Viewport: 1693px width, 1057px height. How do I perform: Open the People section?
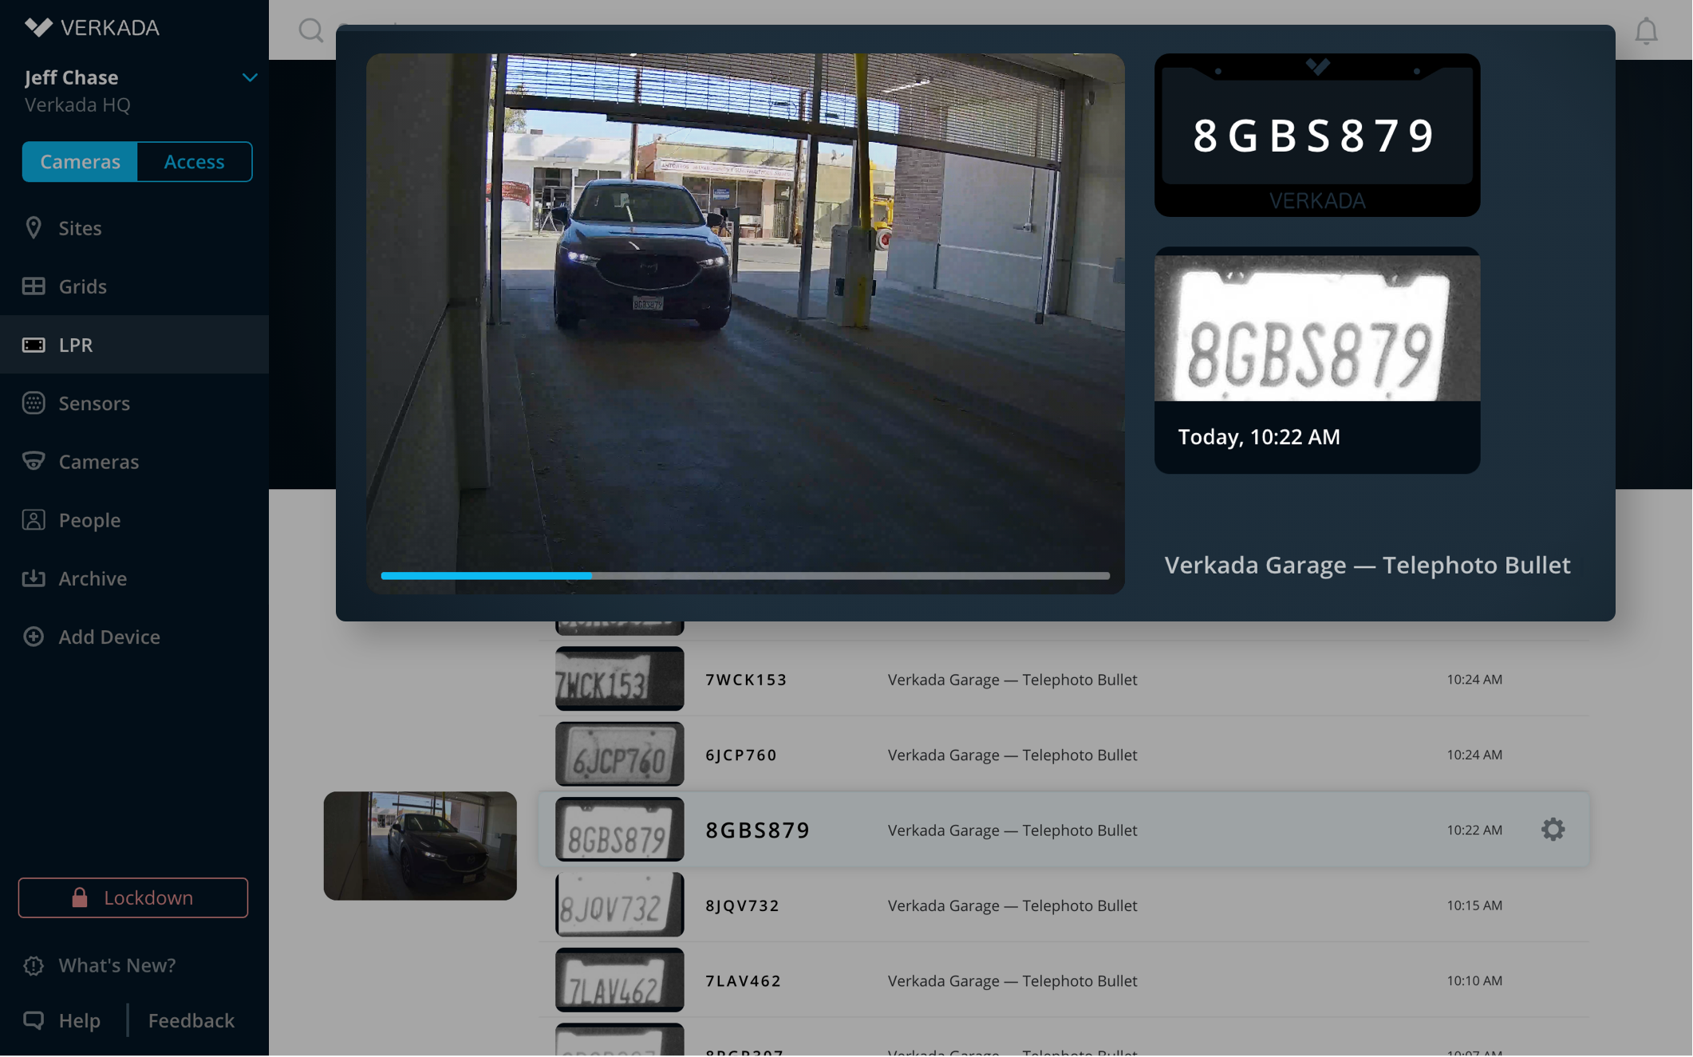point(89,520)
